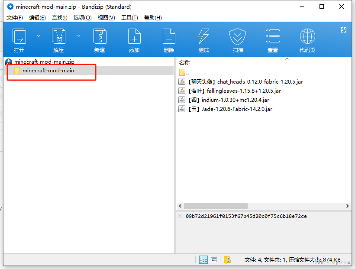This screenshot has width=355, height=269.
Task: Click the View (查看) list icon
Action: coord(273,36)
